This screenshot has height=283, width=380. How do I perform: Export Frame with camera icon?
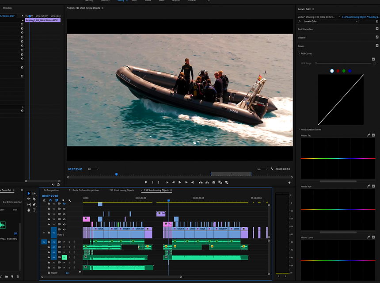click(214, 182)
